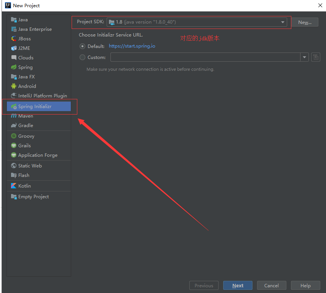Select the Clouds list entry
326x293 pixels.
[x=39, y=57]
